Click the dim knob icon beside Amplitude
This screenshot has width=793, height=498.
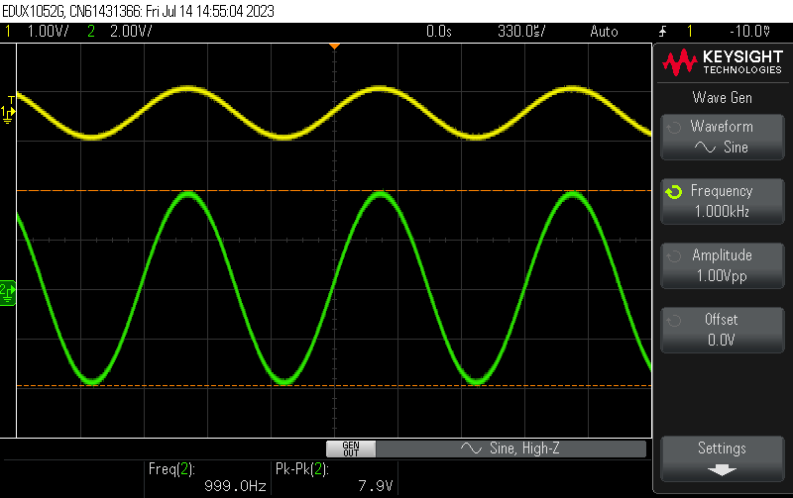(674, 256)
